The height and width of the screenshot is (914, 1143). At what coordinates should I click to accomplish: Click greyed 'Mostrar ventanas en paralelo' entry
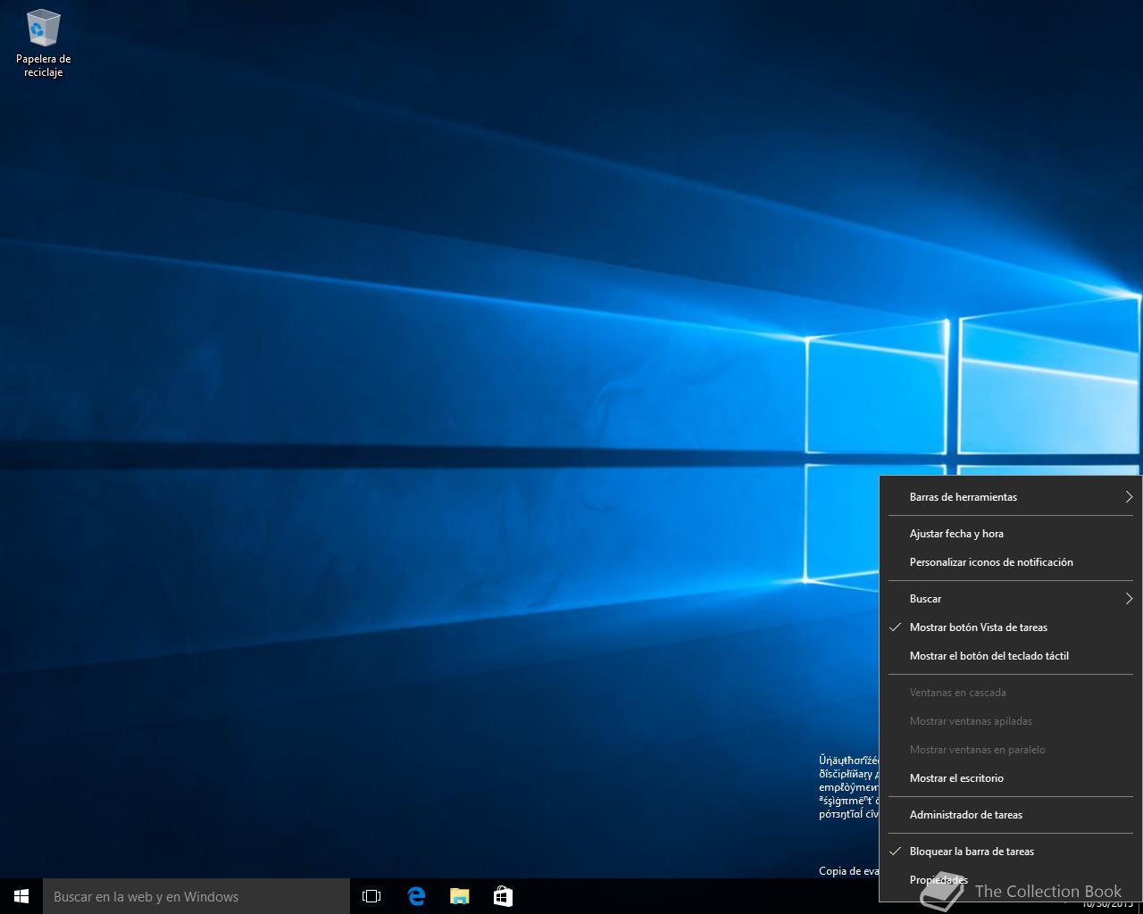tap(1010, 750)
